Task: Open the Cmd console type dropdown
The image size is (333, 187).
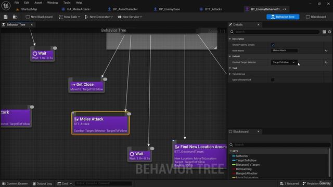Action: coord(65,183)
